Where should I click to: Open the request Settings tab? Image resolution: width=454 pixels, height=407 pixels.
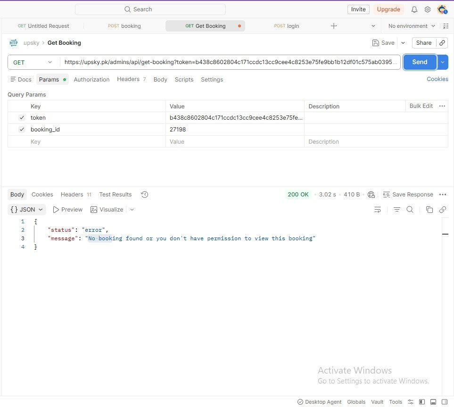point(212,79)
